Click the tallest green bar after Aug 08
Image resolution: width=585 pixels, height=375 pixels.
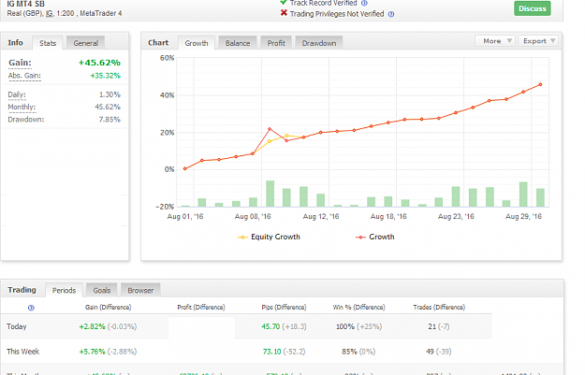click(271, 194)
